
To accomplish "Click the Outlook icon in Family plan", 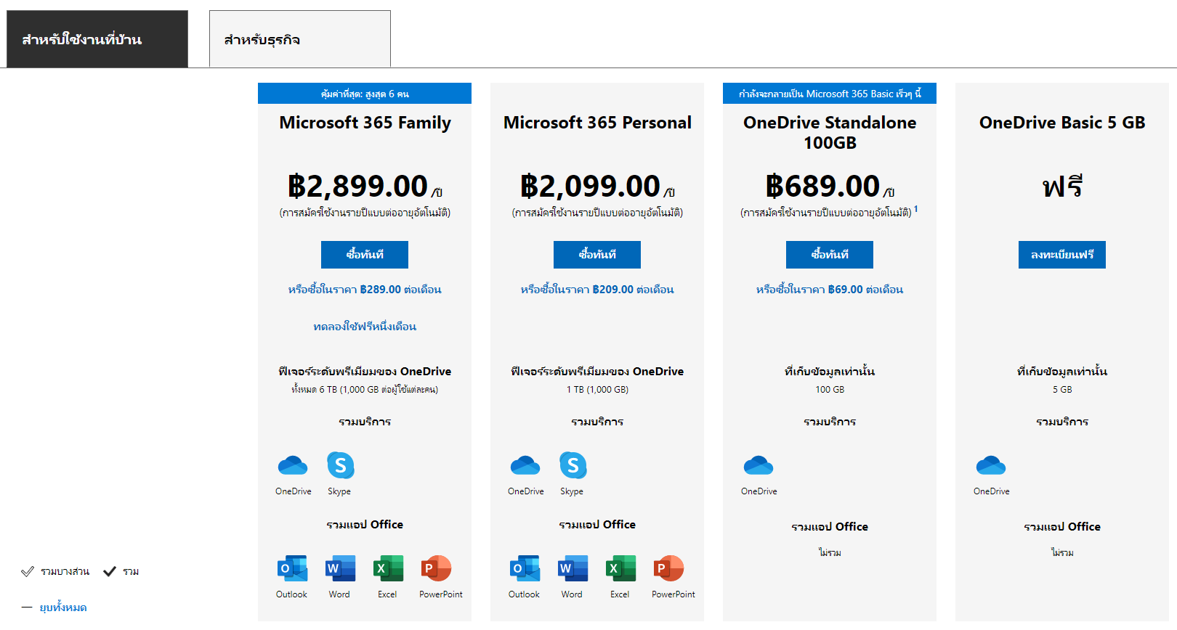I will [292, 568].
